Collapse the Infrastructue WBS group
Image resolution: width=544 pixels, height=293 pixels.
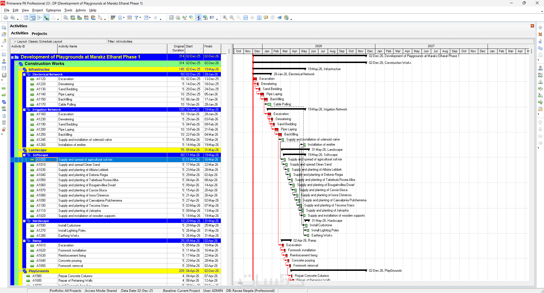pyautogui.click(x=20, y=70)
